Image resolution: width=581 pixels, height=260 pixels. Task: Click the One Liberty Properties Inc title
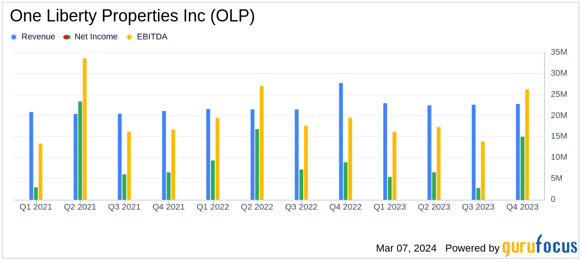click(132, 16)
